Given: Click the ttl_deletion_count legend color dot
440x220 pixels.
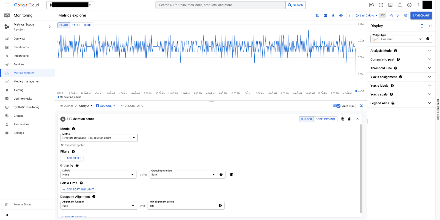Looking at the screenshot, I should click(x=59, y=97).
